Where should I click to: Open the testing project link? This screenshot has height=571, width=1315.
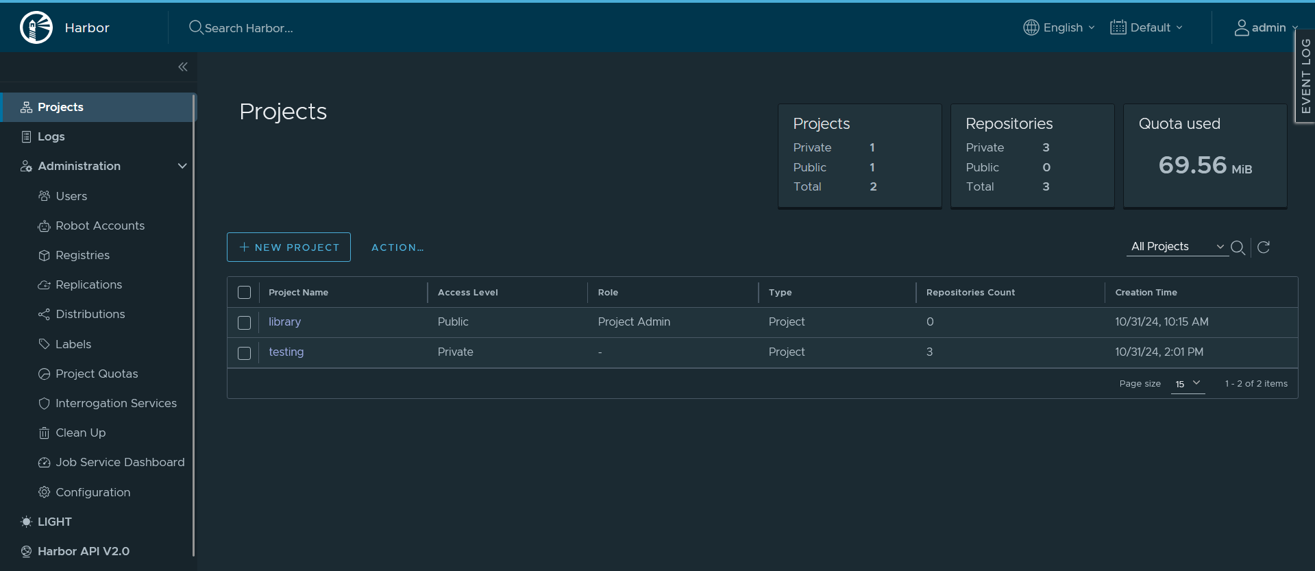[286, 352]
